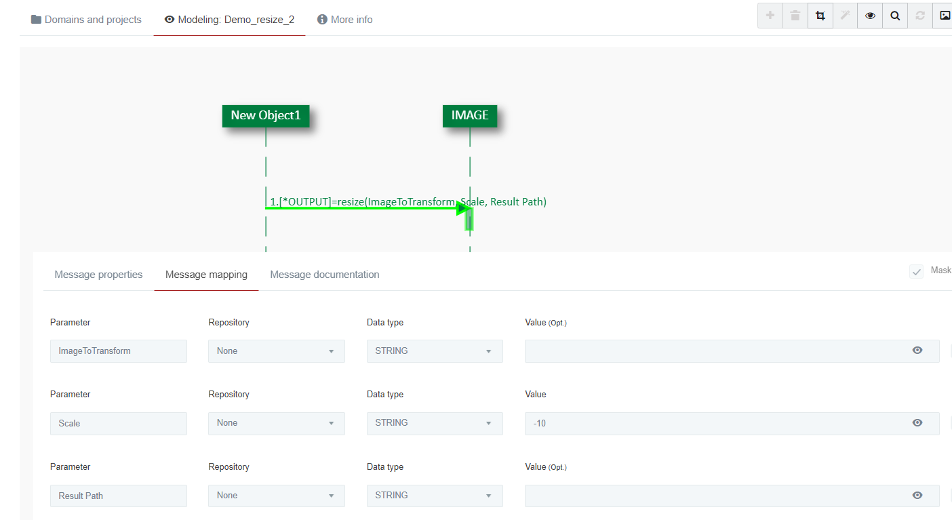Toggle visibility eye in ImageToTransform value field

point(917,351)
